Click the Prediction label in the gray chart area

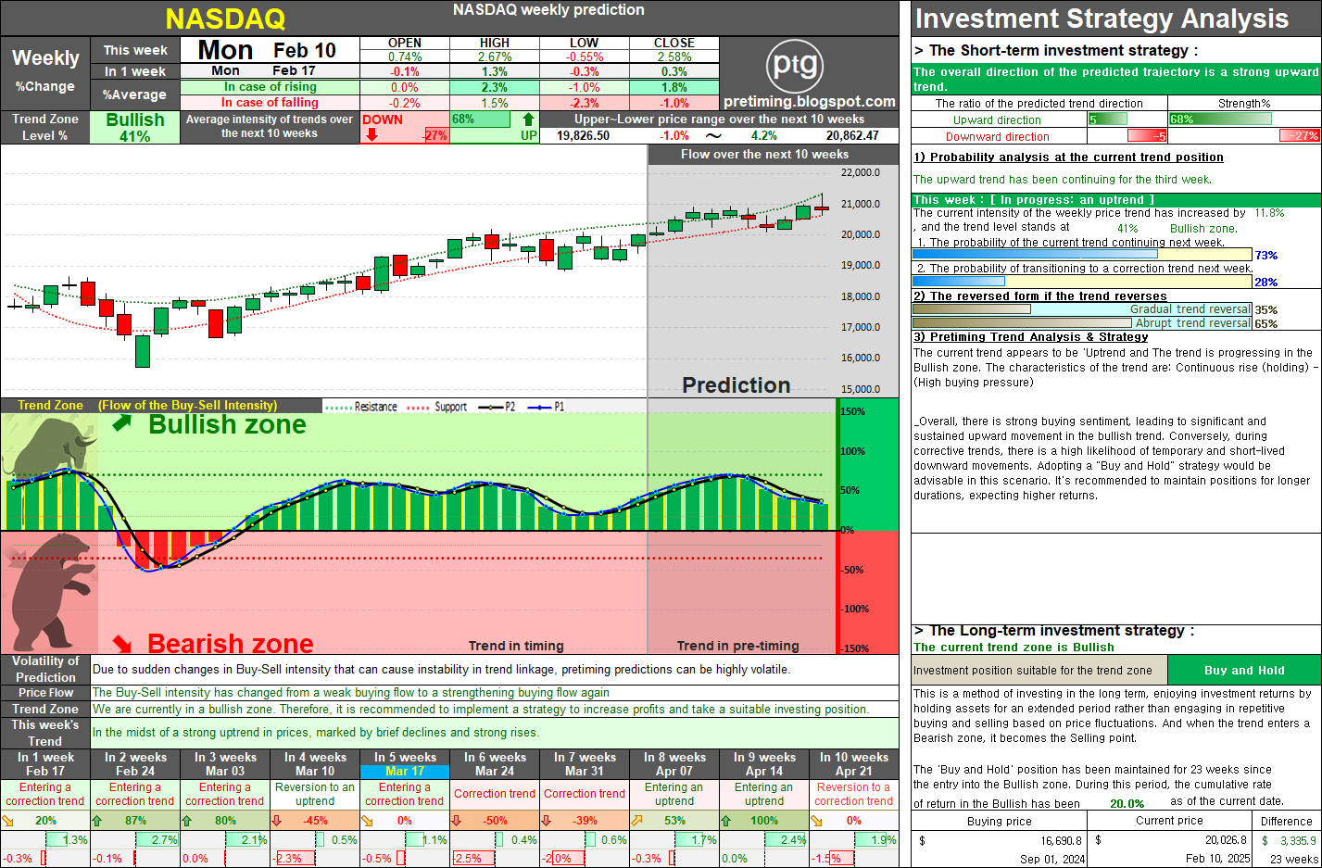click(737, 385)
